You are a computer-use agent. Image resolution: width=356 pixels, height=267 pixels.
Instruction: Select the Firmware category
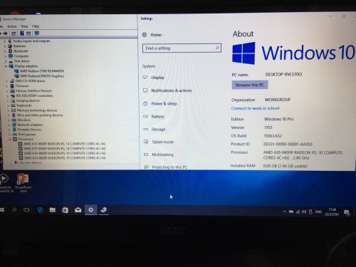tap(22, 86)
